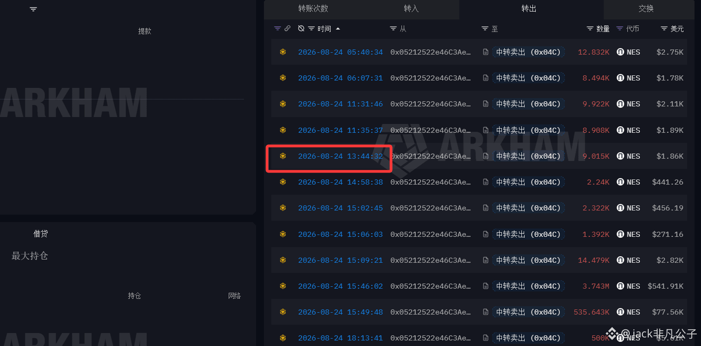
Task: Click the BNB chain icon on the 06:07:31 row
Action: click(x=283, y=78)
